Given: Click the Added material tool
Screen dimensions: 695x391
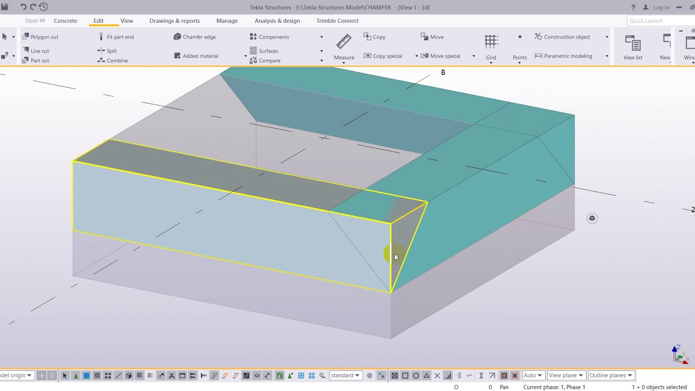Looking at the screenshot, I should (196, 56).
